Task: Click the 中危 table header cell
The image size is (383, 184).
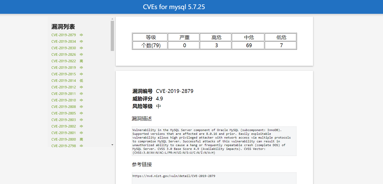Action: [x=248, y=37]
